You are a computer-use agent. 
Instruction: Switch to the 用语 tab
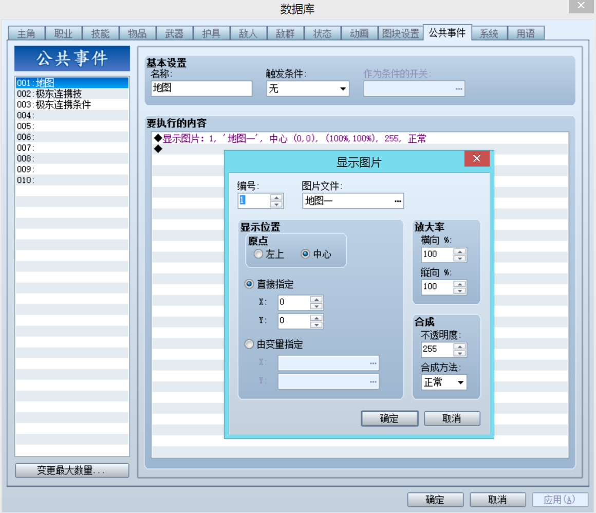click(526, 33)
